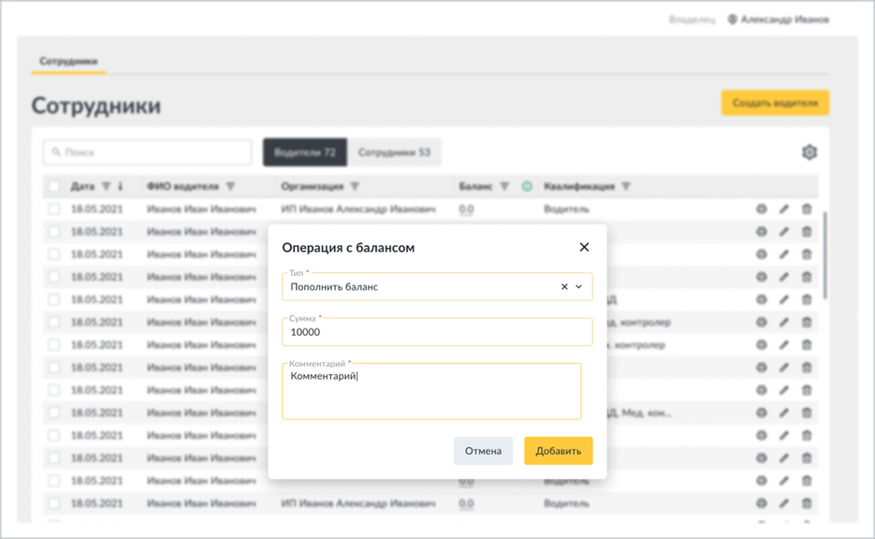Image resolution: width=875 pixels, height=539 pixels.
Task: Check the first row's checkbox
Action: coord(53,210)
